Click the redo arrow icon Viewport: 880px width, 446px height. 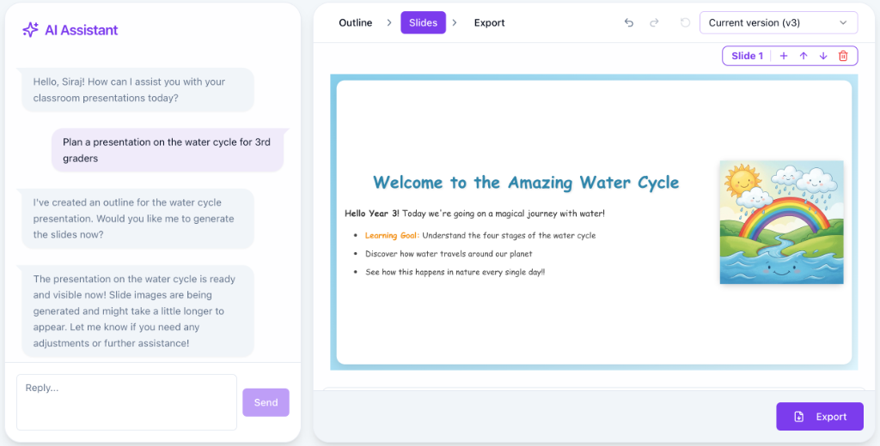click(654, 23)
